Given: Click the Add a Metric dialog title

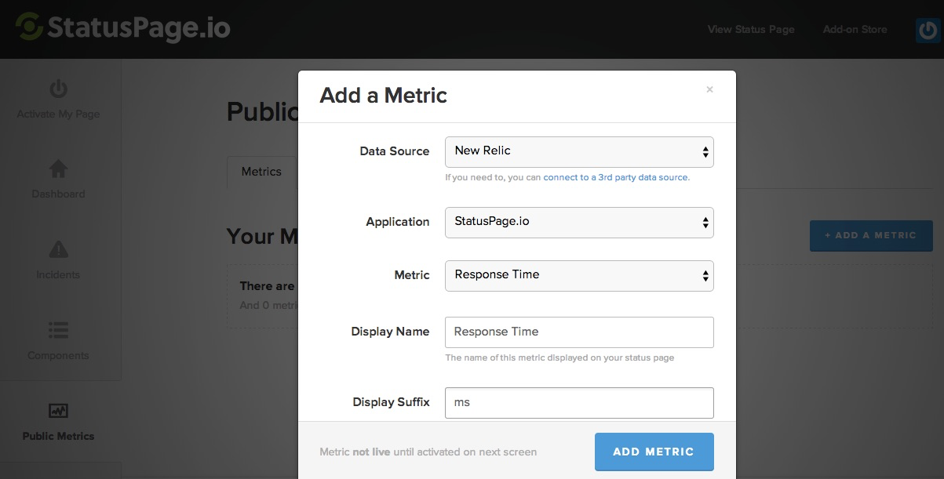Looking at the screenshot, I should tap(383, 96).
